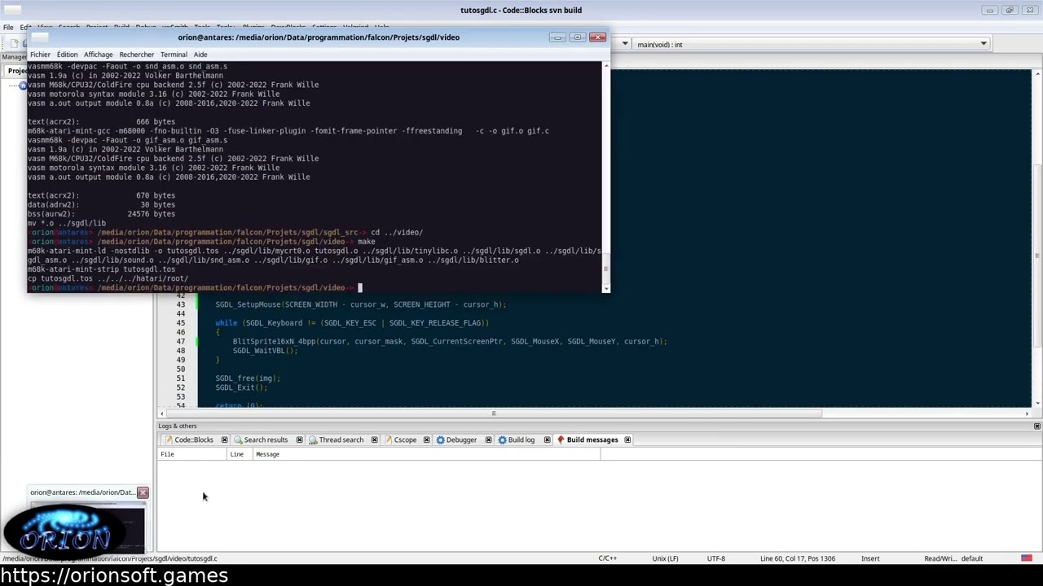Click the Debugger tab gear icon
Viewport: 1043px width, 586px height.
tap(440, 439)
